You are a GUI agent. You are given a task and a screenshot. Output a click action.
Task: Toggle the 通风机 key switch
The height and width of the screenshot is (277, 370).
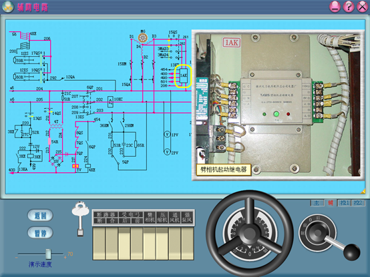[174, 244]
